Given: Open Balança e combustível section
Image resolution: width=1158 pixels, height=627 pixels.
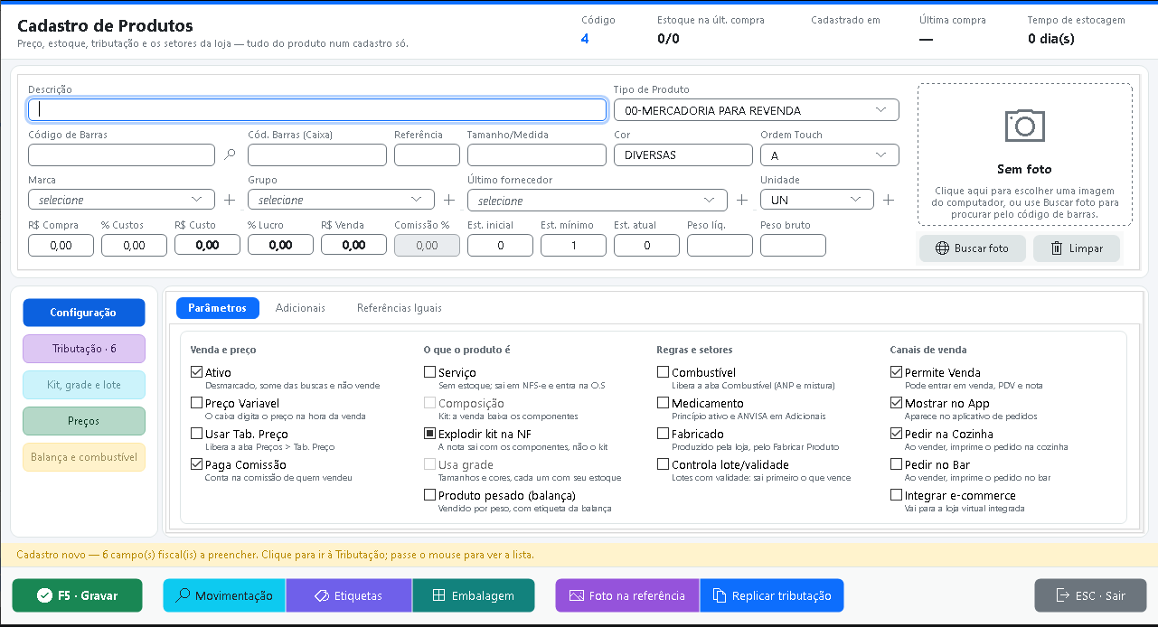Looking at the screenshot, I should coord(84,457).
